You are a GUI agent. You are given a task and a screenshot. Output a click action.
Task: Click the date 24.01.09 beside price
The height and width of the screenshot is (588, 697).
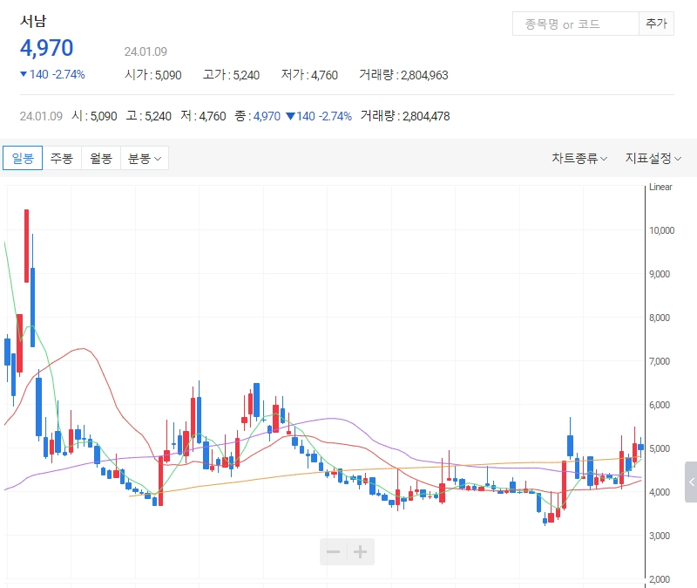145,51
